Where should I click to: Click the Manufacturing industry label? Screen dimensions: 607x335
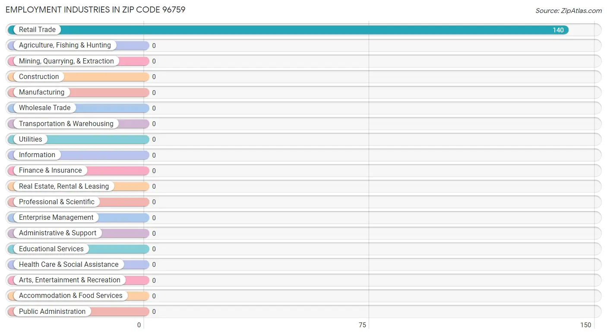[x=41, y=92]
